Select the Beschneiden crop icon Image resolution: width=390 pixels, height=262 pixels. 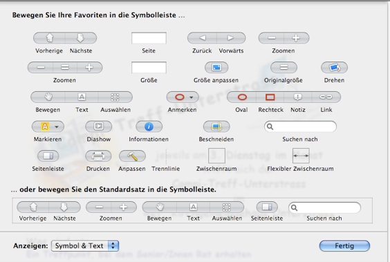tap(216, 127)
